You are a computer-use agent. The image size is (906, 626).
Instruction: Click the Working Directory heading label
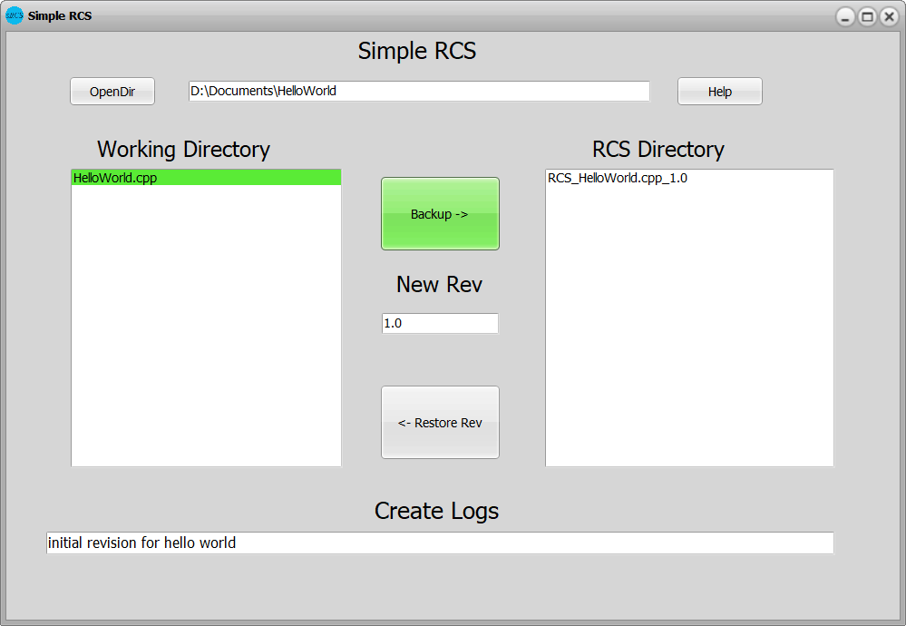pos(183,149)
